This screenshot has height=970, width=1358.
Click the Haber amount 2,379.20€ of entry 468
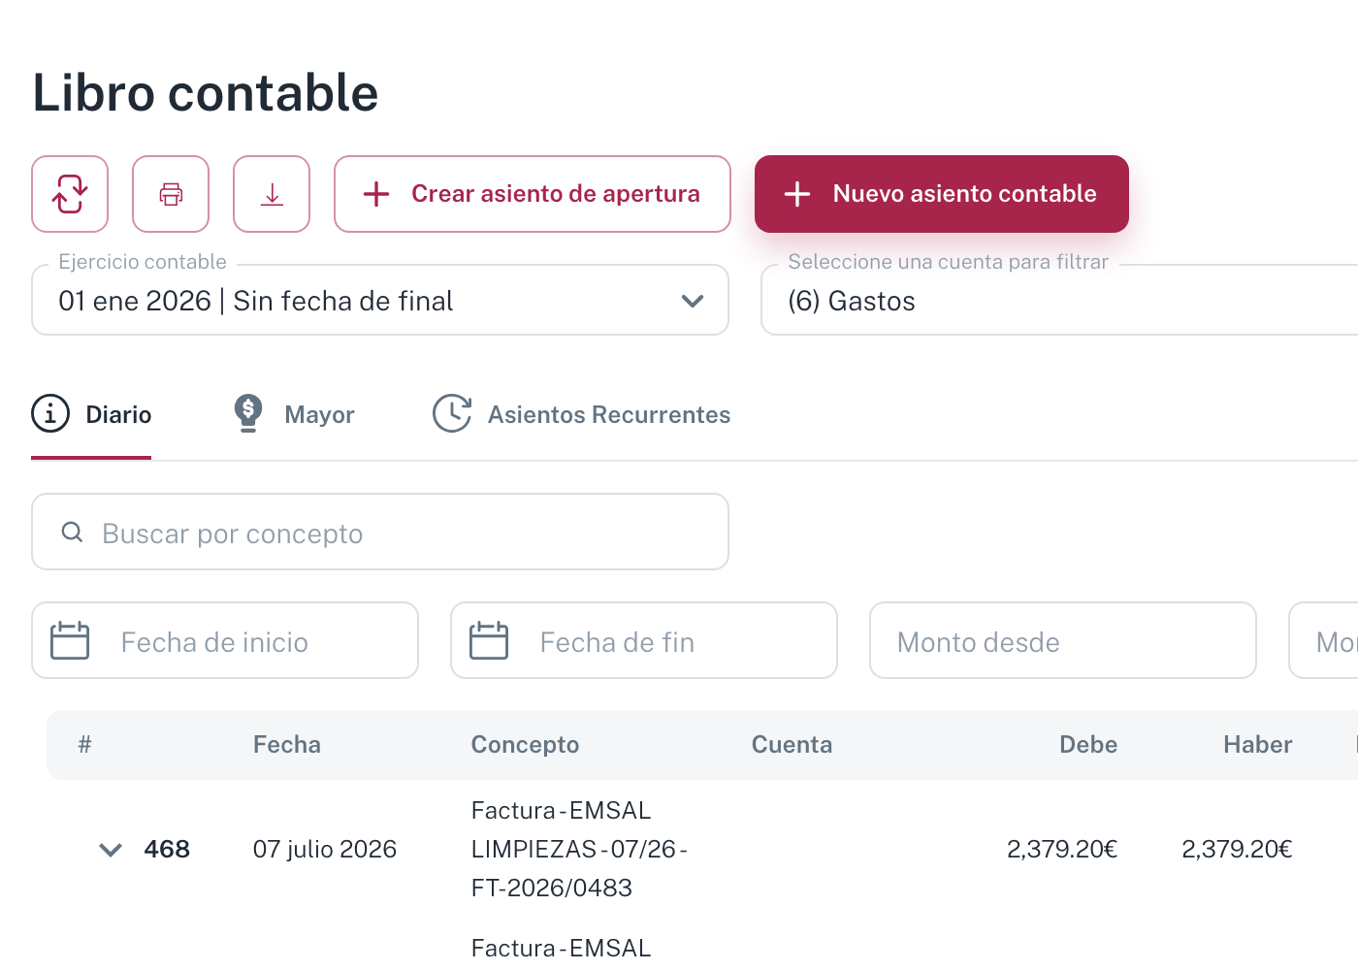coord(1237,850)
